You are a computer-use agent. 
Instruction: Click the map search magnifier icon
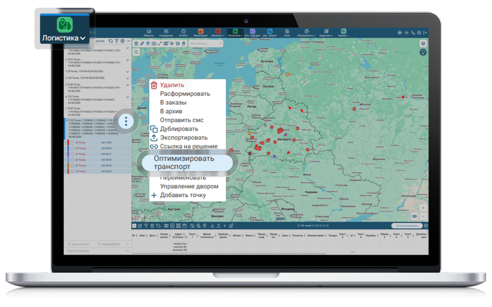(x=136, y=52)
